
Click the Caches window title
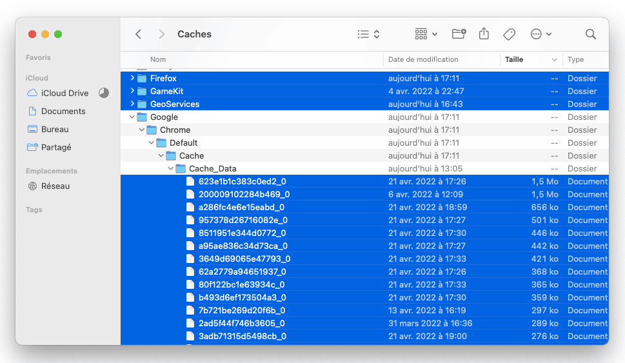click(195, 34)
